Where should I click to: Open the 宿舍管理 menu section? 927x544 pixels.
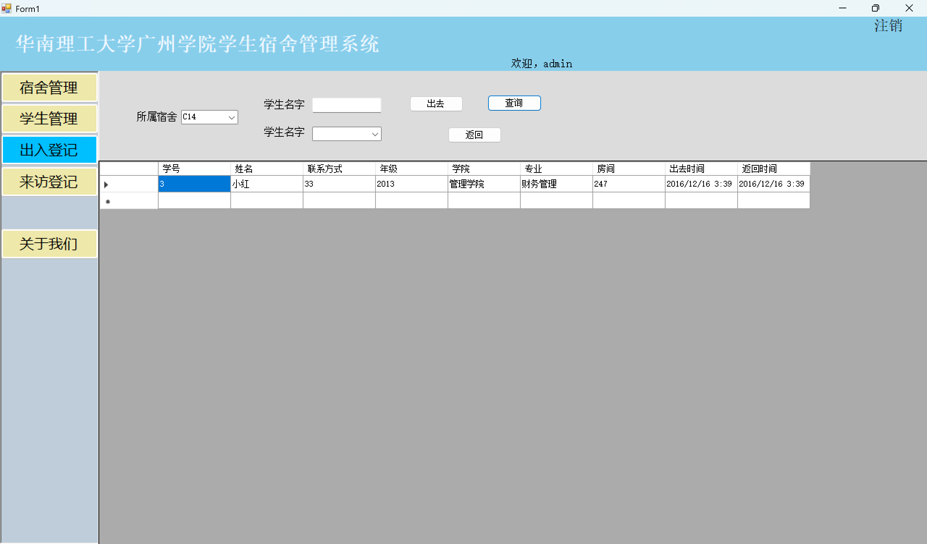point(49,88)
